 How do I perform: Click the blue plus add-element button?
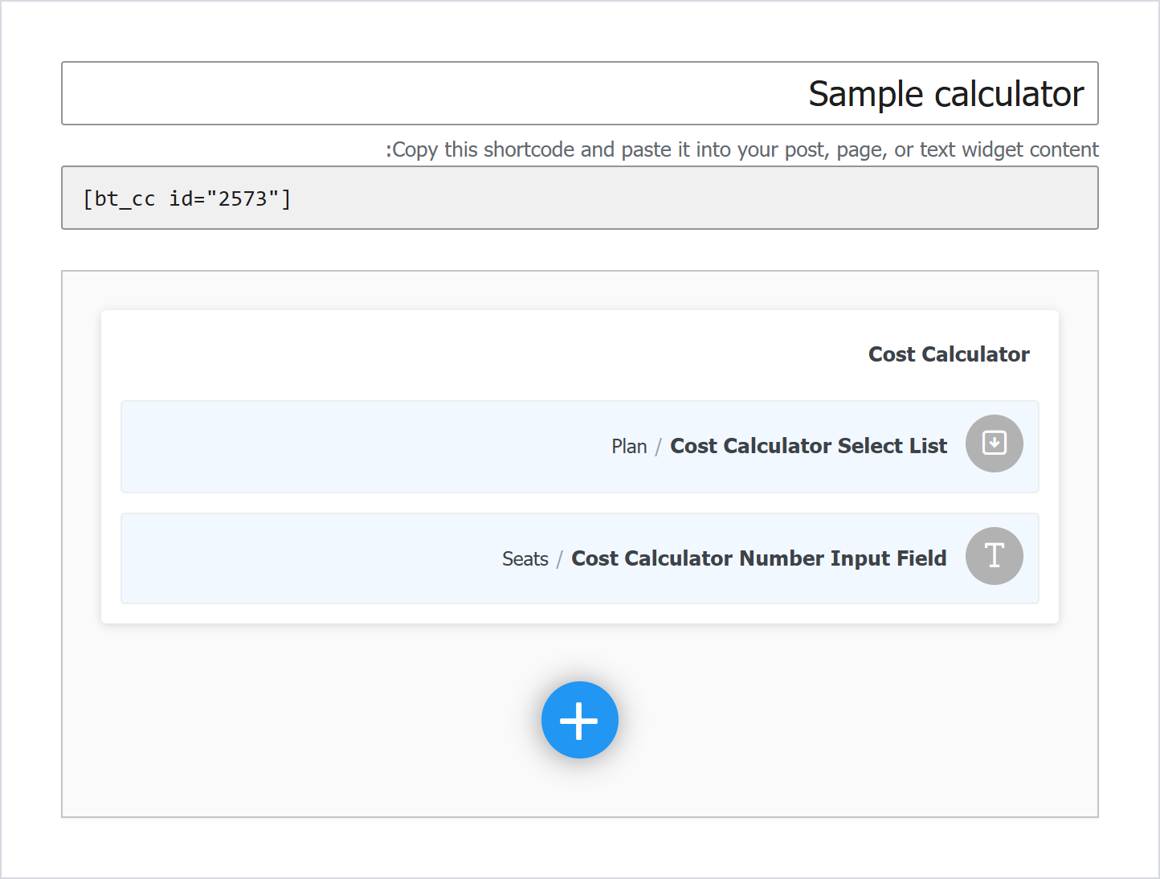[x=579, y=720]
